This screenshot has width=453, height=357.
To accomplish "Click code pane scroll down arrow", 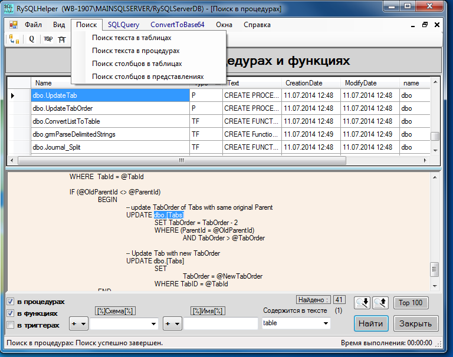I will 435,286.
